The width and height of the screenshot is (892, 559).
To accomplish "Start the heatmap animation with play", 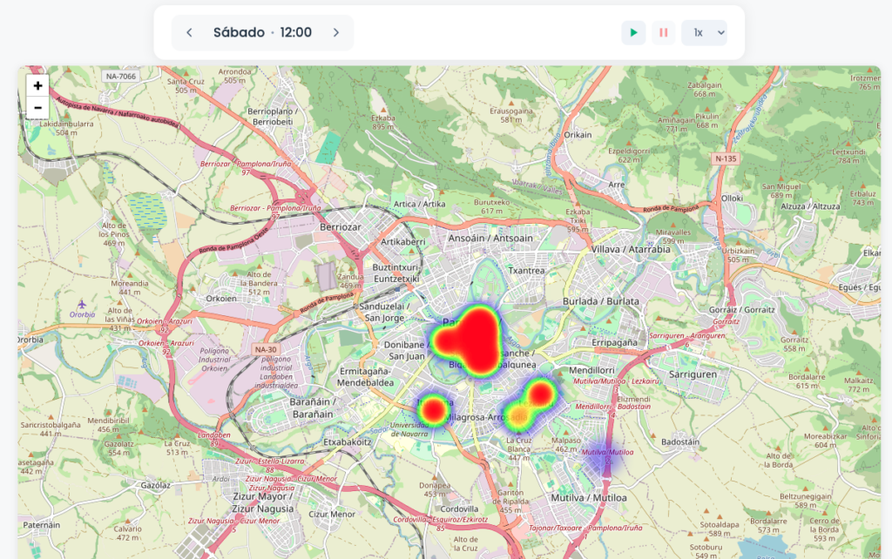I will coord(633,33).
